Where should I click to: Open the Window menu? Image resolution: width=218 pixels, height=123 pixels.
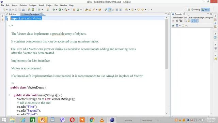pyautogui.click(x=64, y=5)
